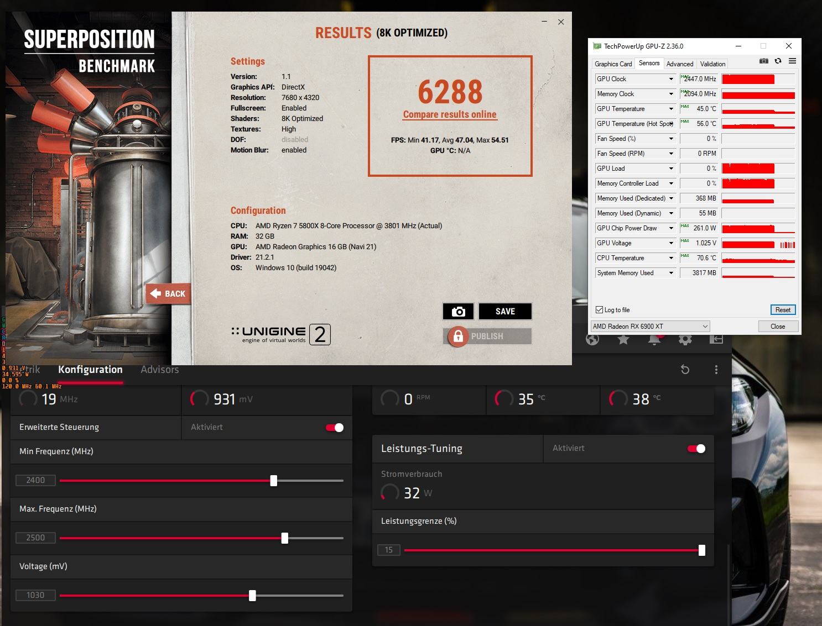Open the GPU-Z hamburger menu icon
Image resolution: width=822 pixels, height=626 pixels.
tap(792, 61)
